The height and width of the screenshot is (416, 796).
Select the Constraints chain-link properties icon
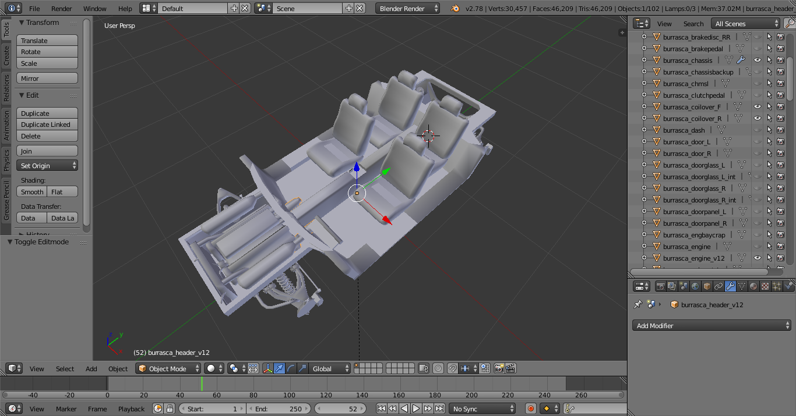[x=718, y=286]
